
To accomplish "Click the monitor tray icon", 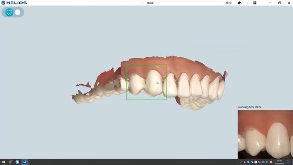I will tap(260, 162).
